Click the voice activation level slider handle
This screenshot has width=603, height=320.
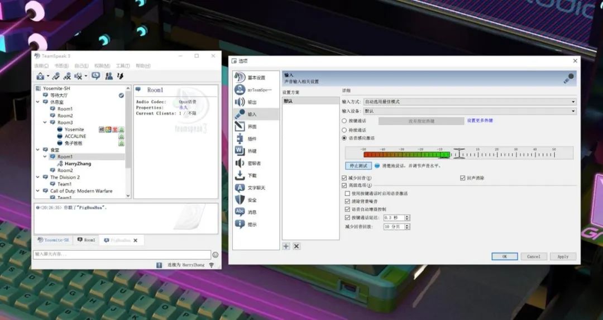coord(459,153)
